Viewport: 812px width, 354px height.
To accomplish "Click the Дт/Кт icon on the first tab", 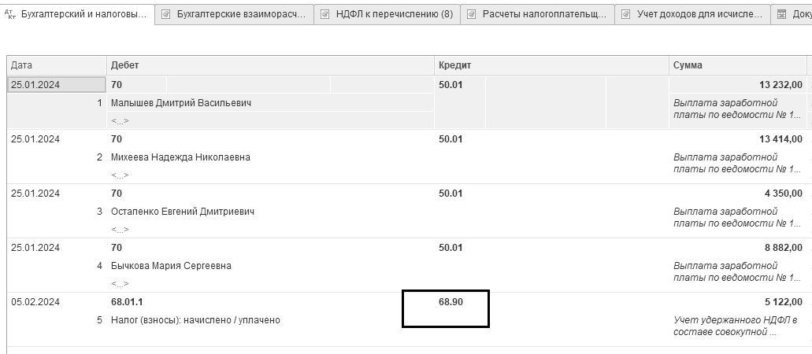I will tap(9, 14).
